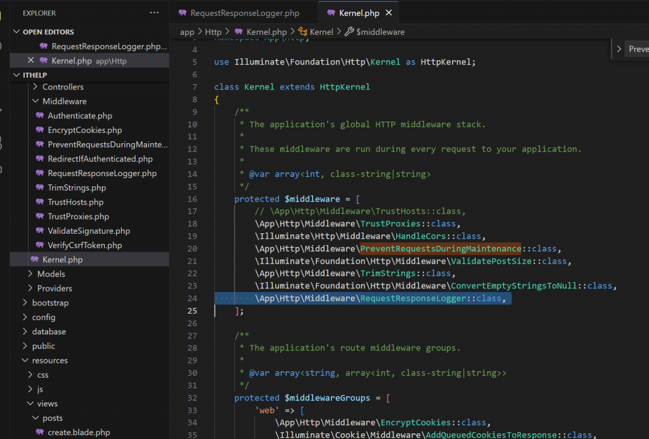Image resolution: width=649 pixels, height=439 pixels.
Task: Collapse the OPEN EDITORS section
Action: tap(16, 32)
